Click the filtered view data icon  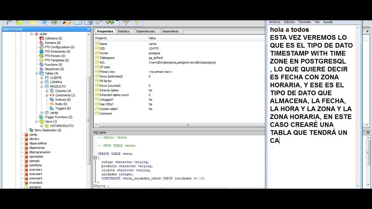point(89,22)
